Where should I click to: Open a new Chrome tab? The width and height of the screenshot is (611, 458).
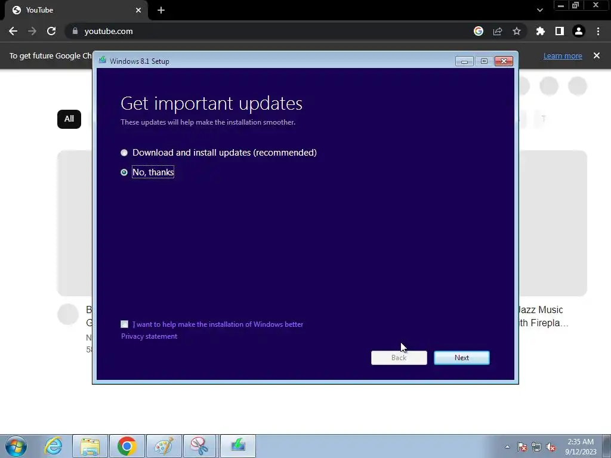tap(161, 10)
